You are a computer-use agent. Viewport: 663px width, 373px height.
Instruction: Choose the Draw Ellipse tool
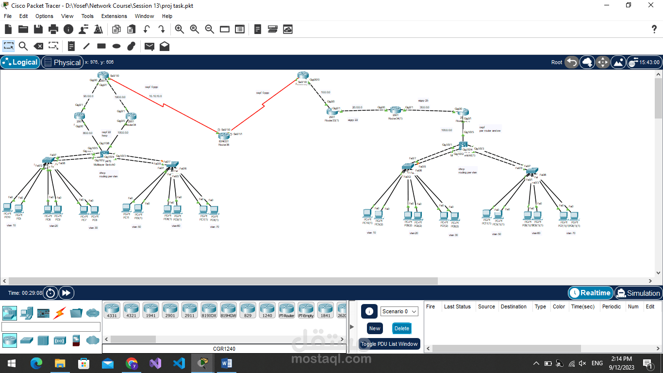pos(116,46)
